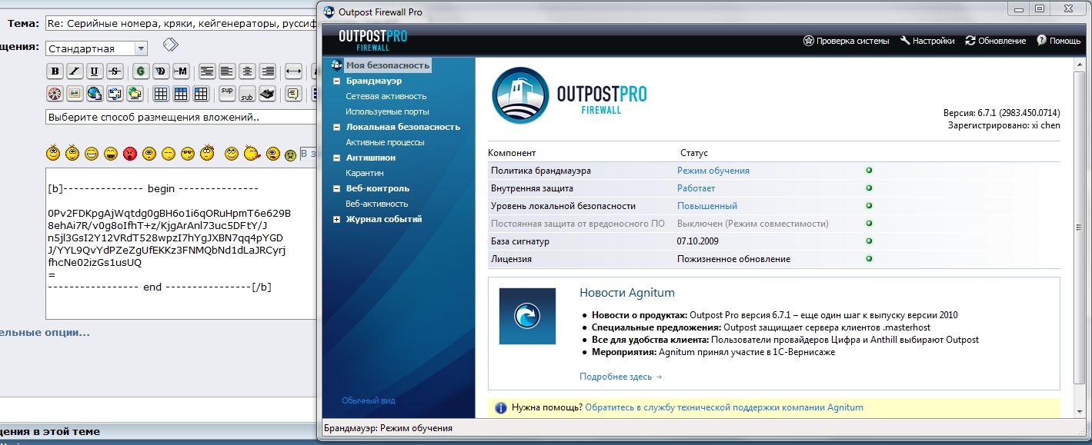
Task: Follow the Подробнее здесь link
Action: coord(621,377)
